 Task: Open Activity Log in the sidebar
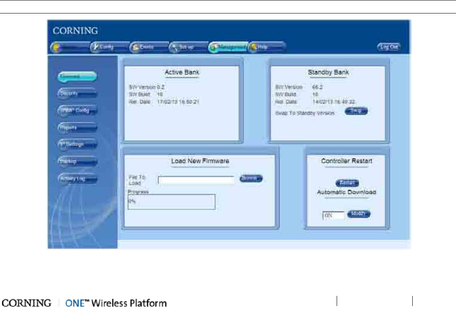77,179
